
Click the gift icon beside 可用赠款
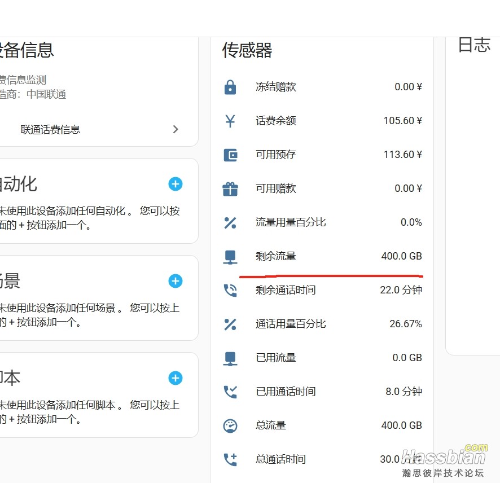point(230,188)
